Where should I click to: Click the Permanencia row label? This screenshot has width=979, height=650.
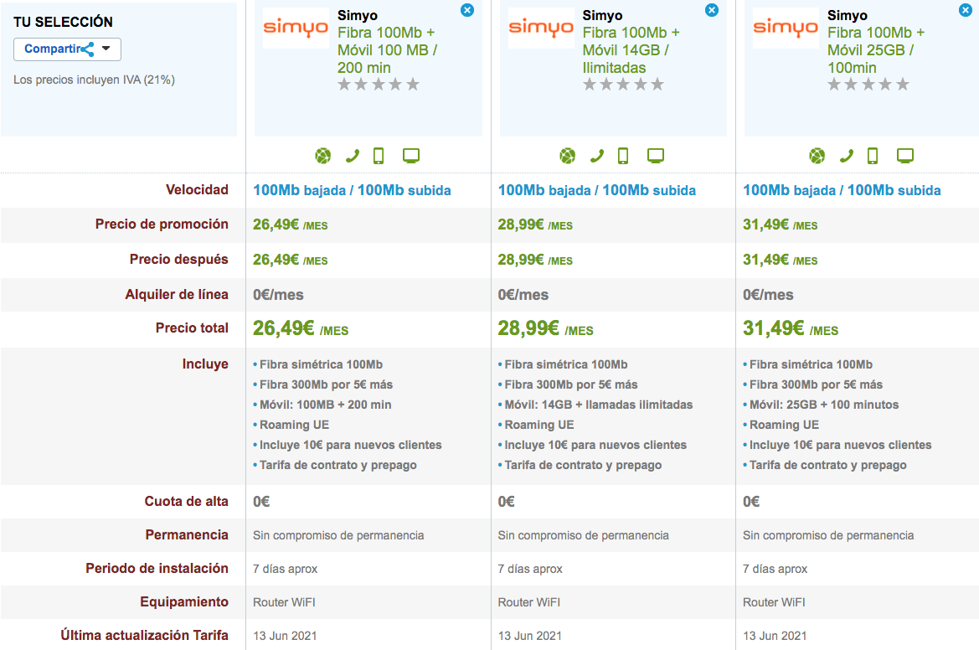[x=187, y=535]
